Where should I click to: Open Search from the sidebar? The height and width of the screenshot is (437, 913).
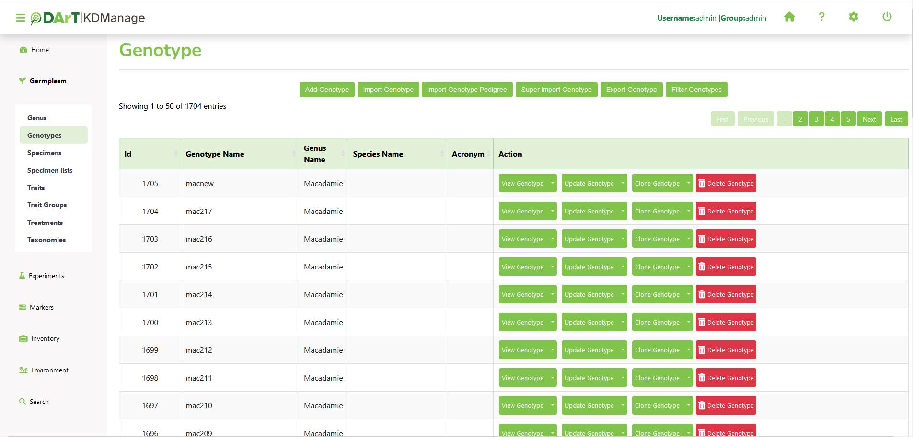(39, 402)
